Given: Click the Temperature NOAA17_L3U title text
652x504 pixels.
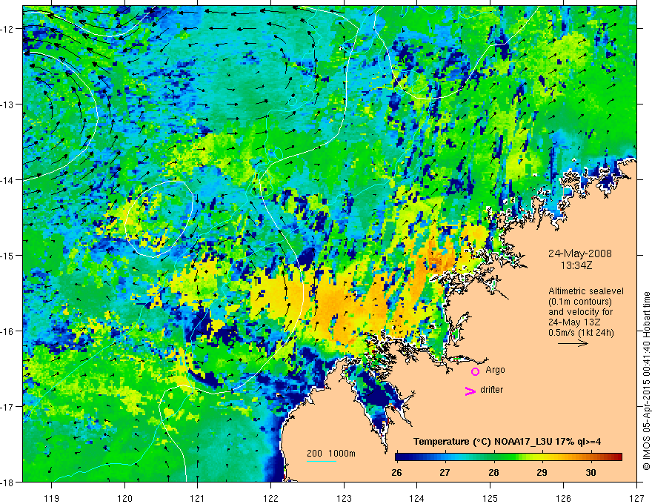Looking at the screenshot, I should 507,442.
